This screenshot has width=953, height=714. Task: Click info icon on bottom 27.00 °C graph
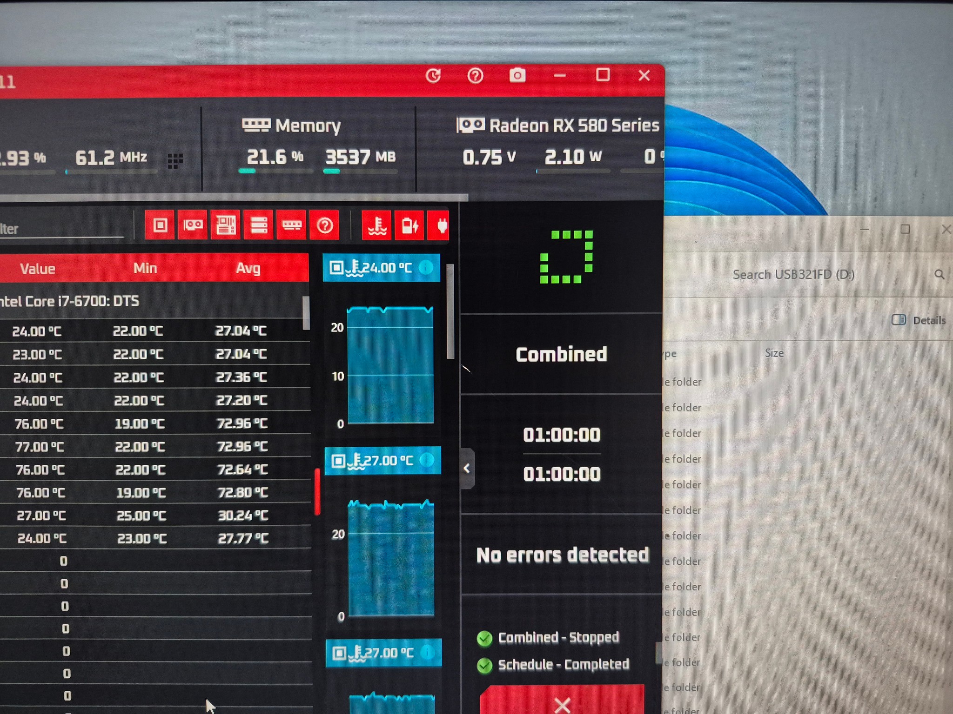(427, 653)
